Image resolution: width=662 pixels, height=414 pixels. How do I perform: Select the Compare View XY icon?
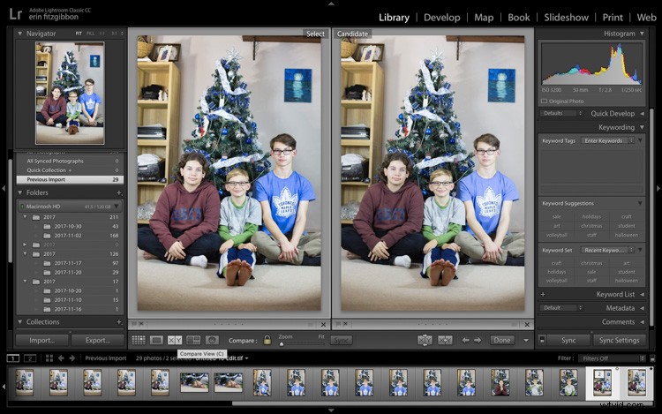175,340
